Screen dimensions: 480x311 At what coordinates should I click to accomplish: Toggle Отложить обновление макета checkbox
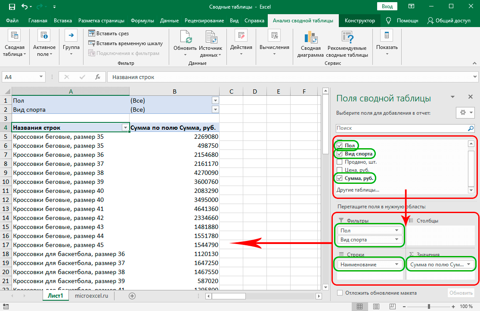tap(340, 293)
